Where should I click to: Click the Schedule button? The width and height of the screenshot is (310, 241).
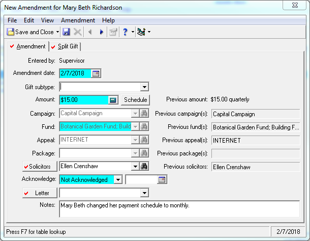[135, 100]
